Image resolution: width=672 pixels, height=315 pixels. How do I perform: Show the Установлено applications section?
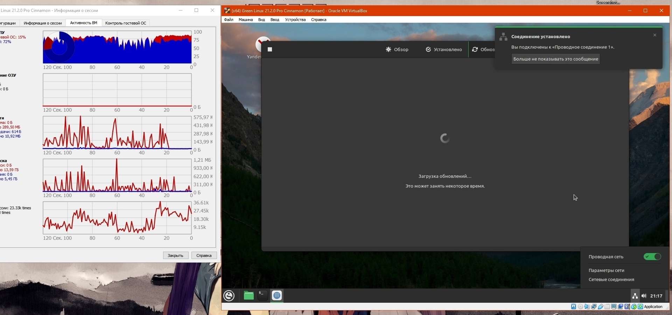[x=444, y=49]
